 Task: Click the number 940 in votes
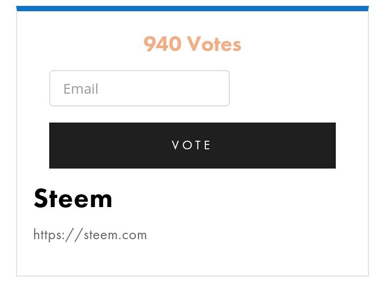click(x=163, y=44)
